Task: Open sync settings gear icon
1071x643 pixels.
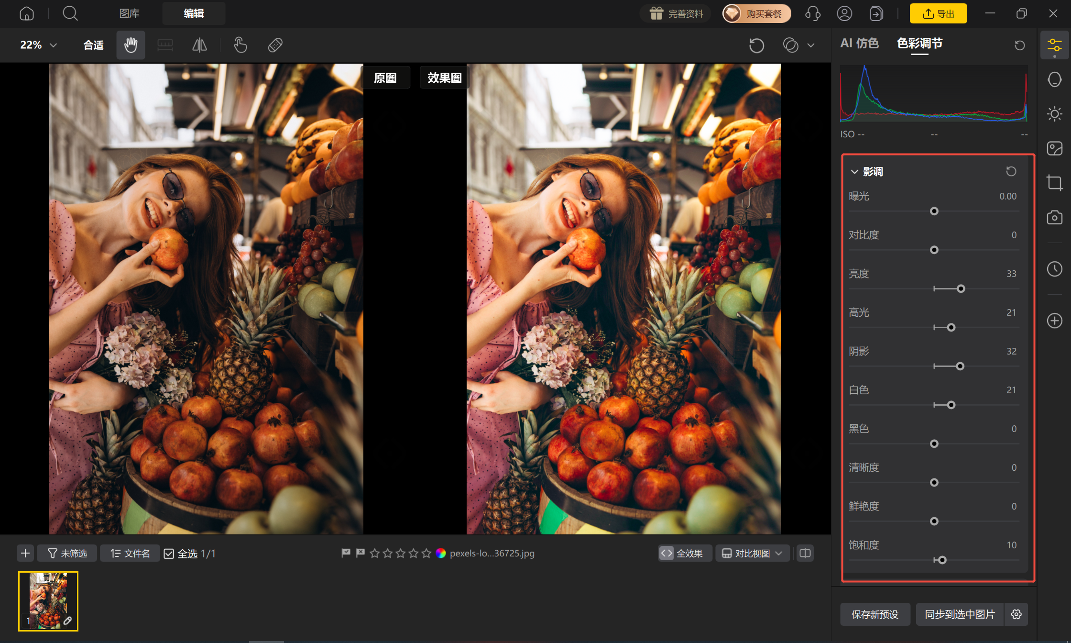Action: (1016, 614)
